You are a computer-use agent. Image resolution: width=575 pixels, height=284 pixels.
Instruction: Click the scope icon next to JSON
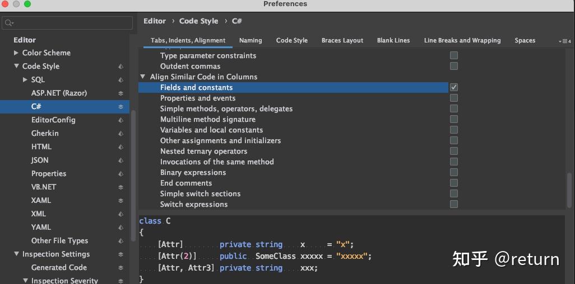pos(120,160)
